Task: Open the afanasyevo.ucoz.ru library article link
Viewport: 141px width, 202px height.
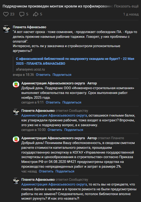Action: (75, 61)
